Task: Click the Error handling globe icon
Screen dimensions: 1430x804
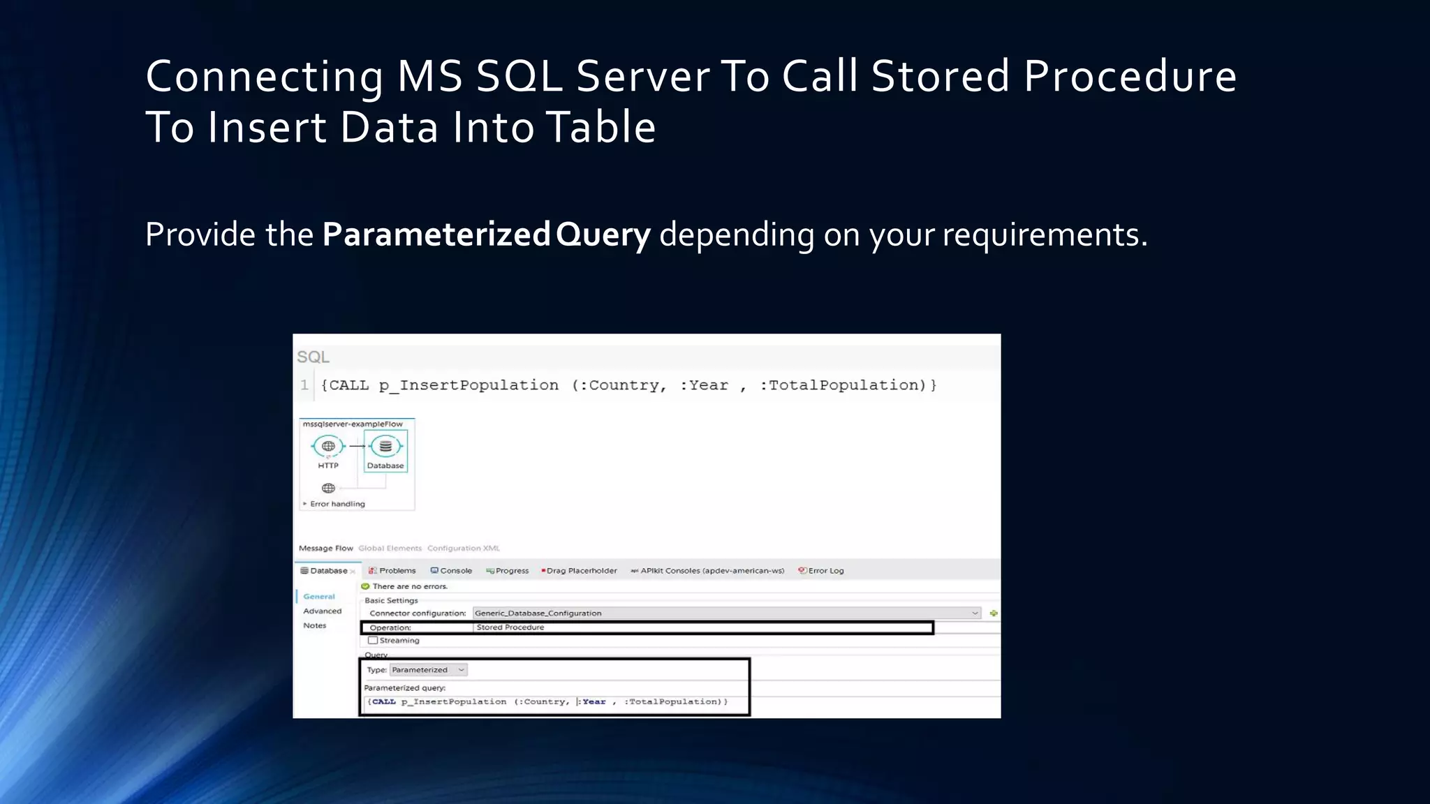Action: click(x=328, y=488)
